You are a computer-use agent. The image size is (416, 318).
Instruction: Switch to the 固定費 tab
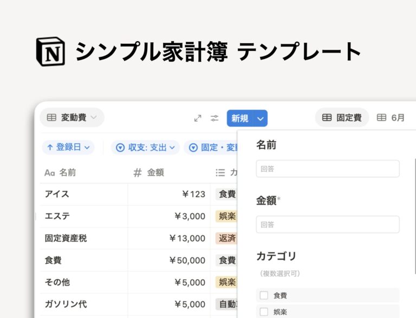click(x=342, y=117)
